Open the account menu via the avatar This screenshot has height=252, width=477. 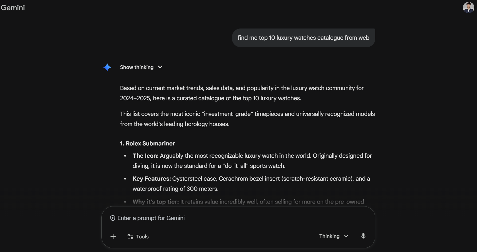(469, 7)
